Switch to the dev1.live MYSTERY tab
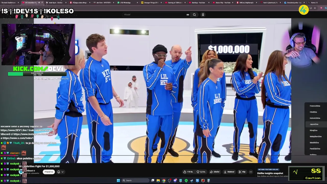 point(103,3)
